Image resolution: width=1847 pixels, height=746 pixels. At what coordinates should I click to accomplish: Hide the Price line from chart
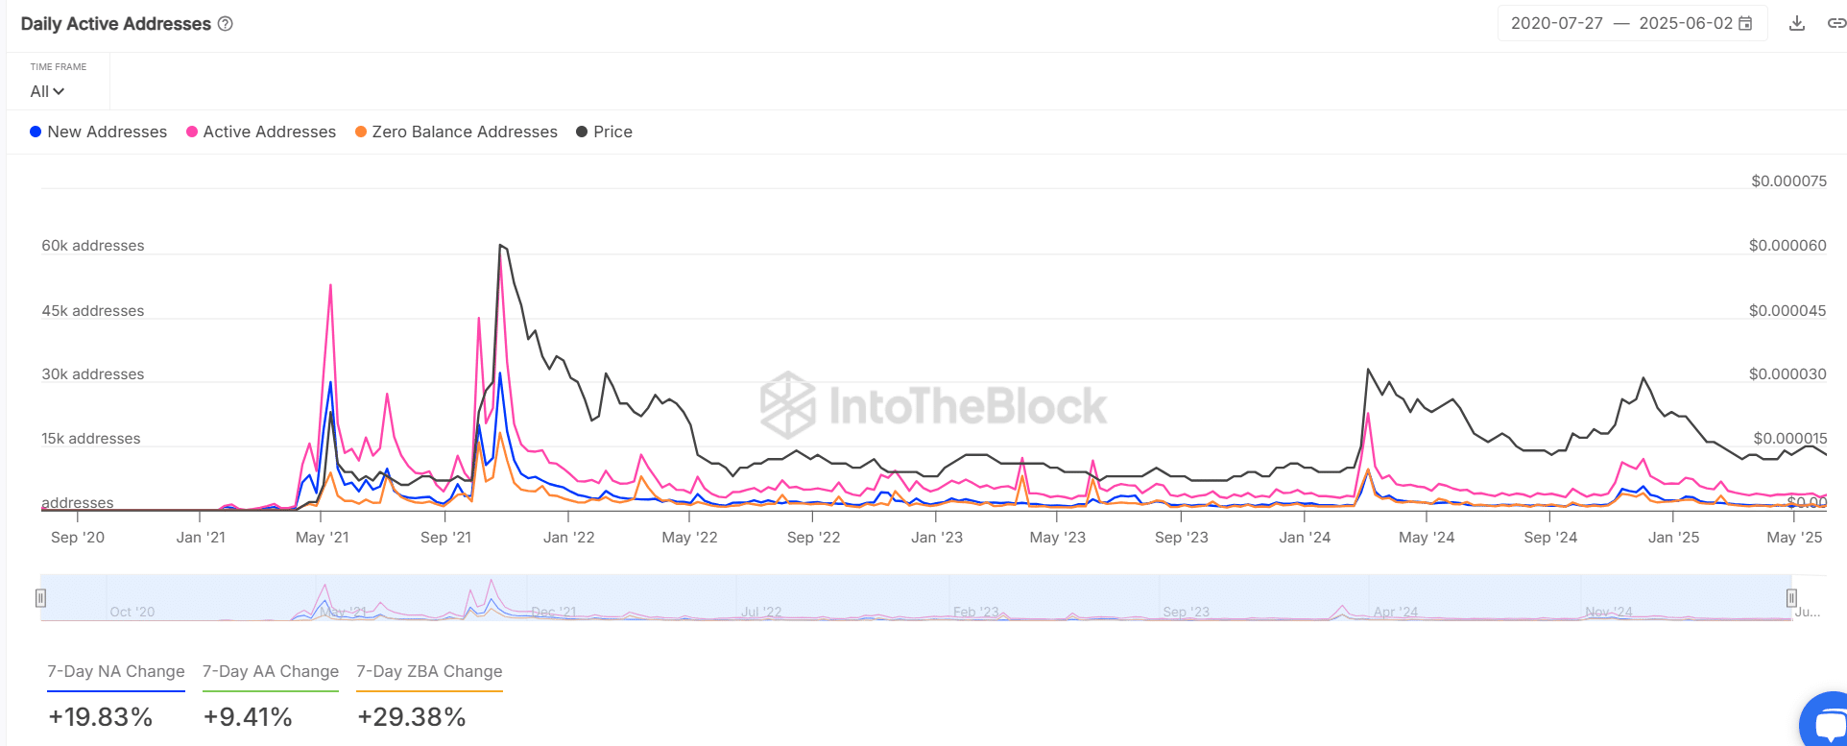pyautogui.click(x=604, y=132)
